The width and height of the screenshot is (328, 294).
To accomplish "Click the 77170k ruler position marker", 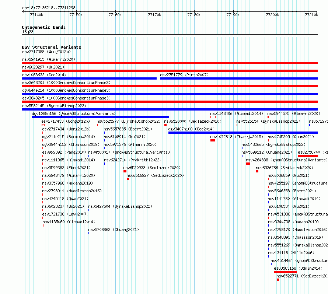I will [154, 15].
